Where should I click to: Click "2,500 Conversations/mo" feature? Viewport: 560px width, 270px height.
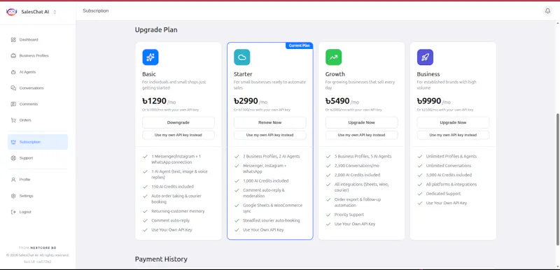357,166
